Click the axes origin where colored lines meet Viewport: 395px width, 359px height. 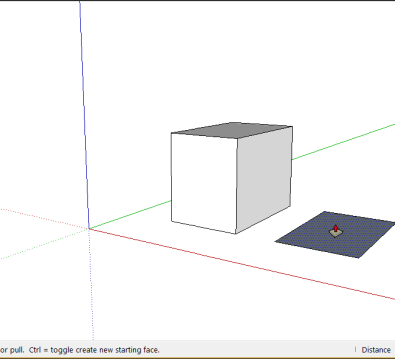click(89, 229)
